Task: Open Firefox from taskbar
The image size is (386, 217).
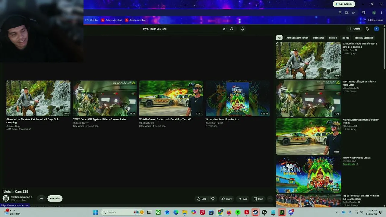Action: (x=229, y=212)
